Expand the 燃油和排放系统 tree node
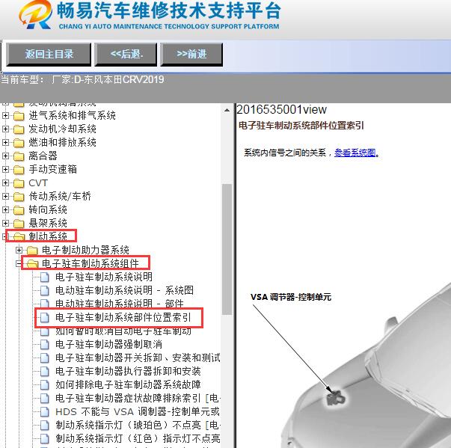This screenshot has height=448, width=451. pos(5,142)
